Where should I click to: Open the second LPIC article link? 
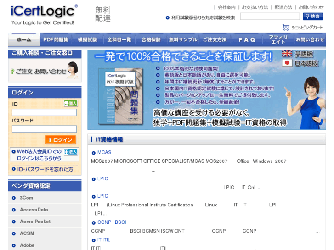click(x=102, y=196)
